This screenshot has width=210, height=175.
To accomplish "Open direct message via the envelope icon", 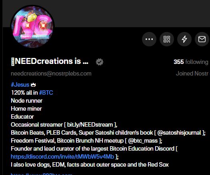I will click(202, 39).
